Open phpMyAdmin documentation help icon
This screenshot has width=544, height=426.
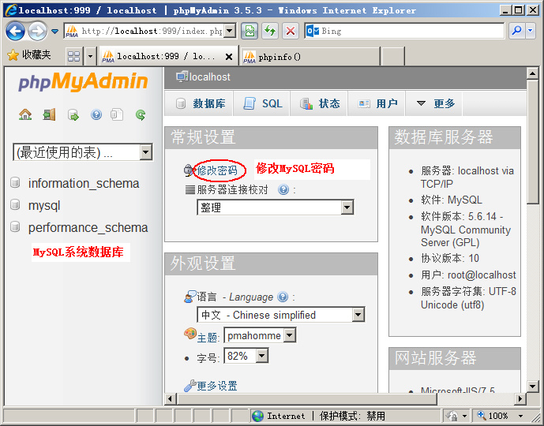pyautogui.click(x=96, y=114)
